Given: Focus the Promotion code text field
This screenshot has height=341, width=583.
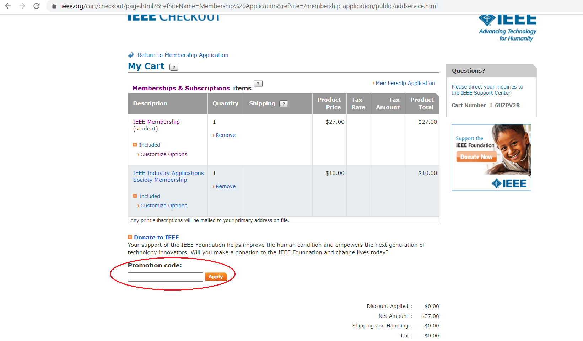Looking at the screenshot, I should [166, 277].
